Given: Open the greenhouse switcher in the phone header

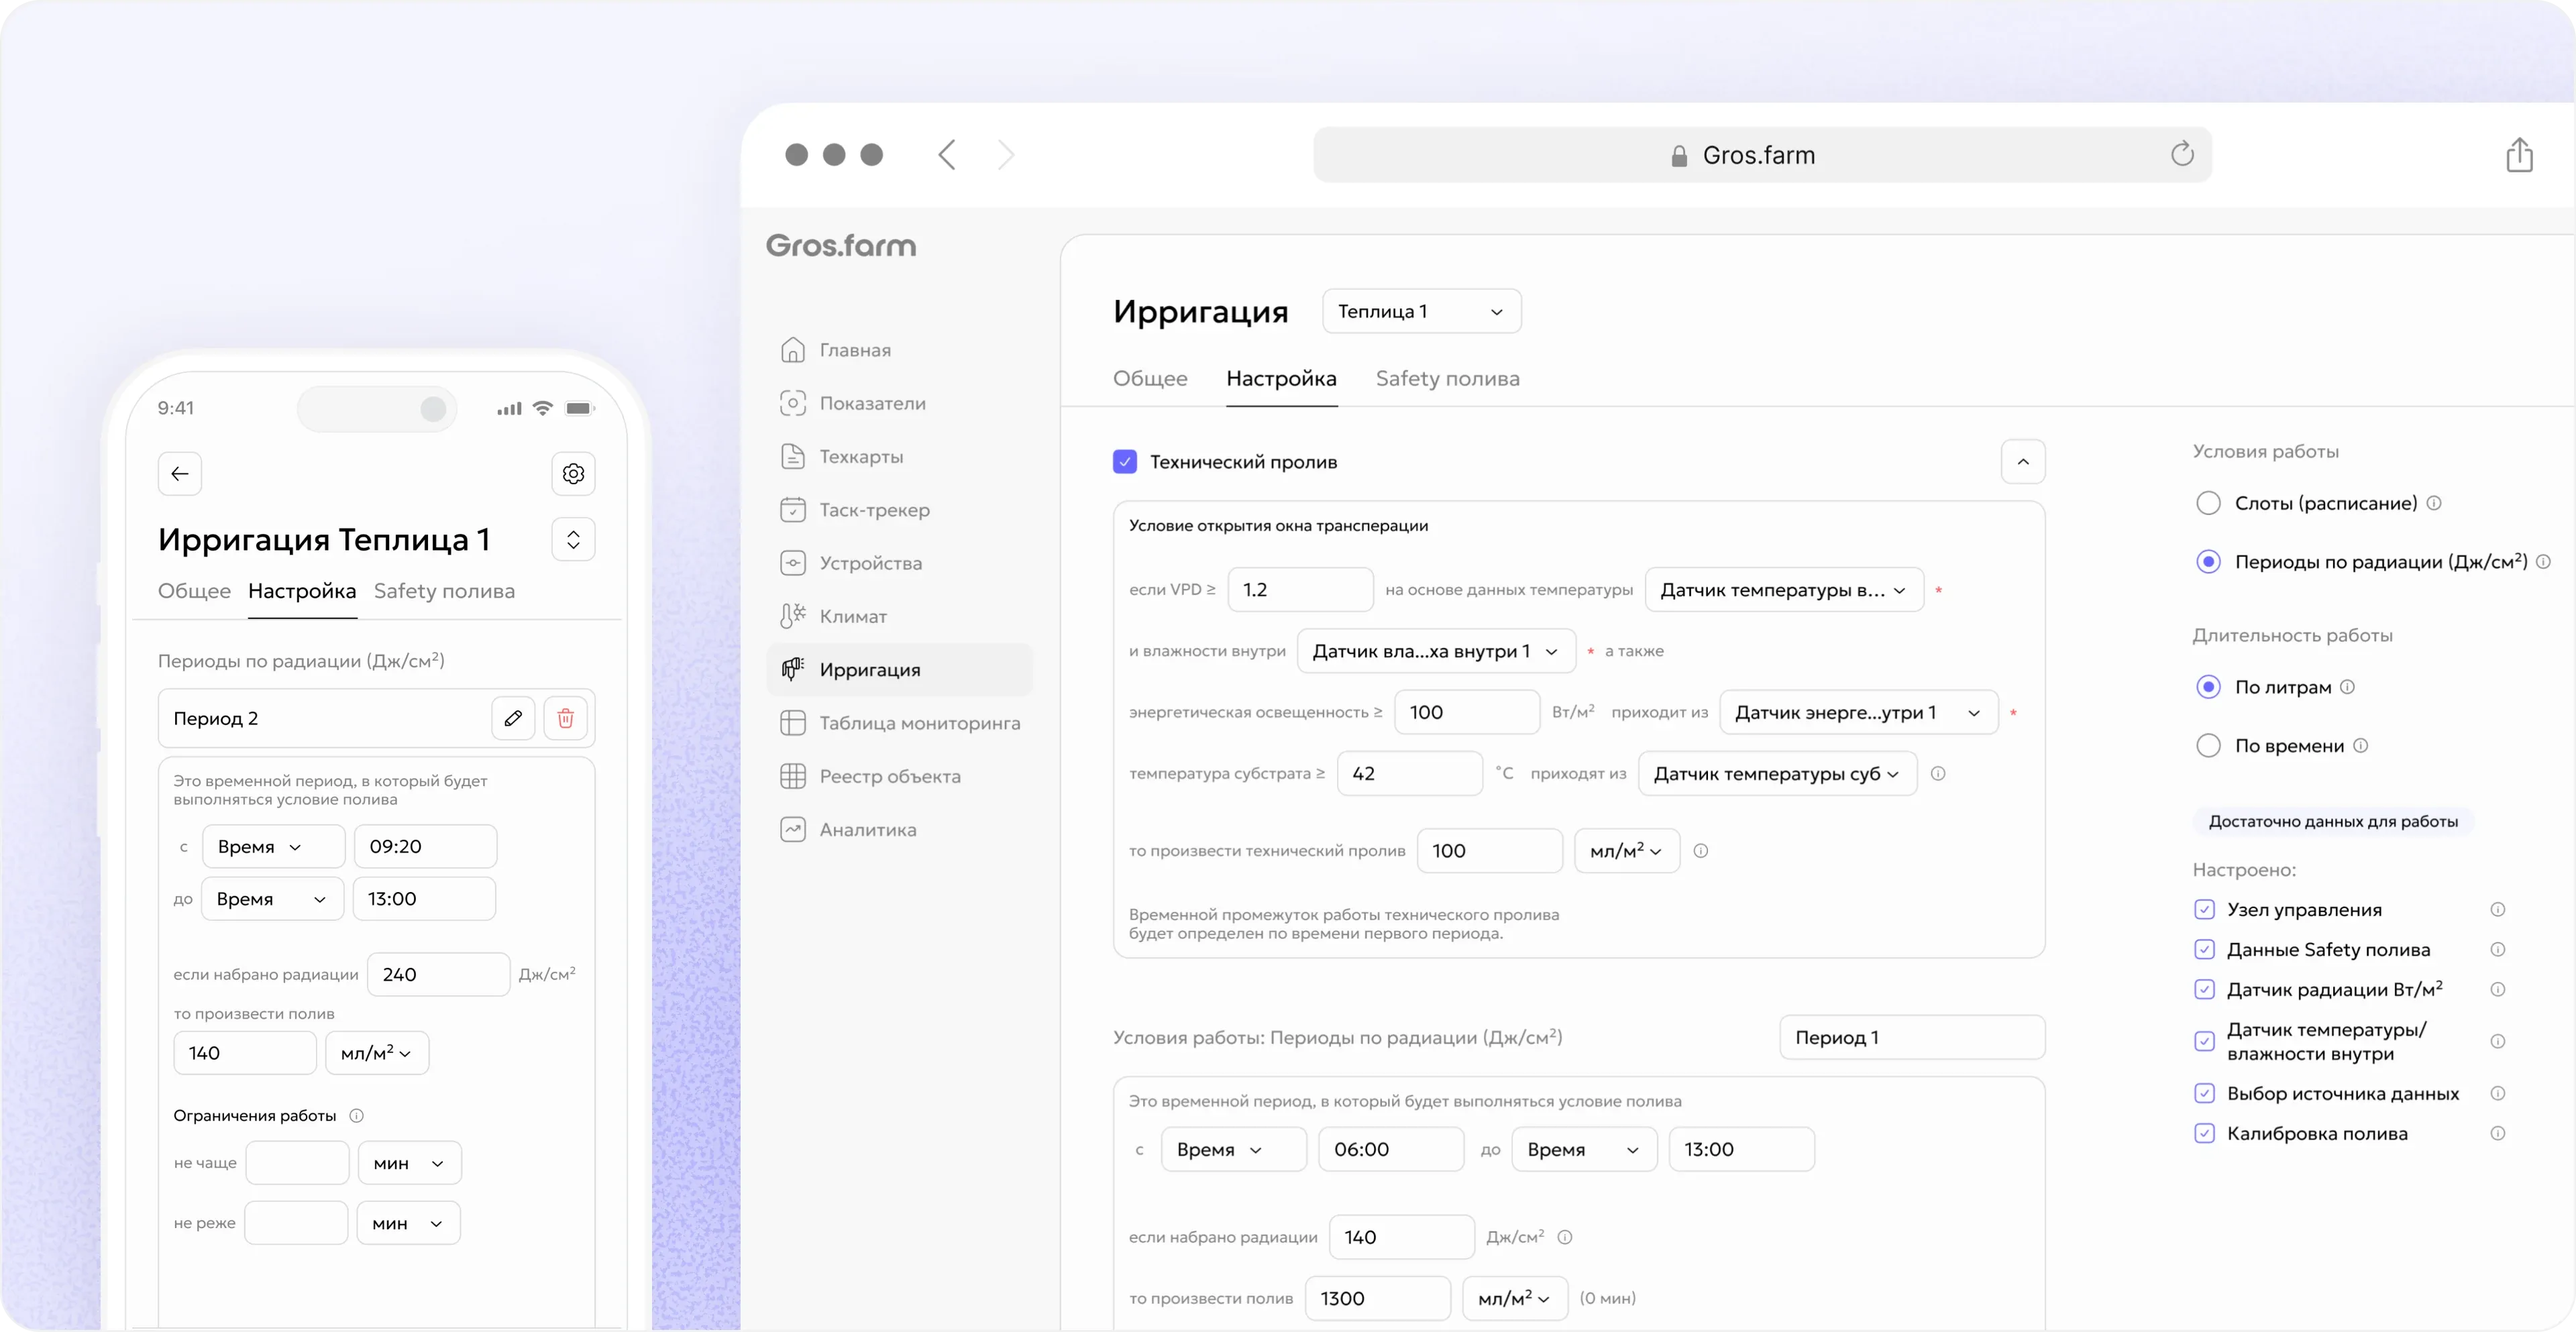Looking at the screenshot, I should coord(573,540).
